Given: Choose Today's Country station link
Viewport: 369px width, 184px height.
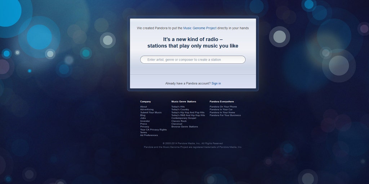Looking at the screenshot, I should click(180, 110).
